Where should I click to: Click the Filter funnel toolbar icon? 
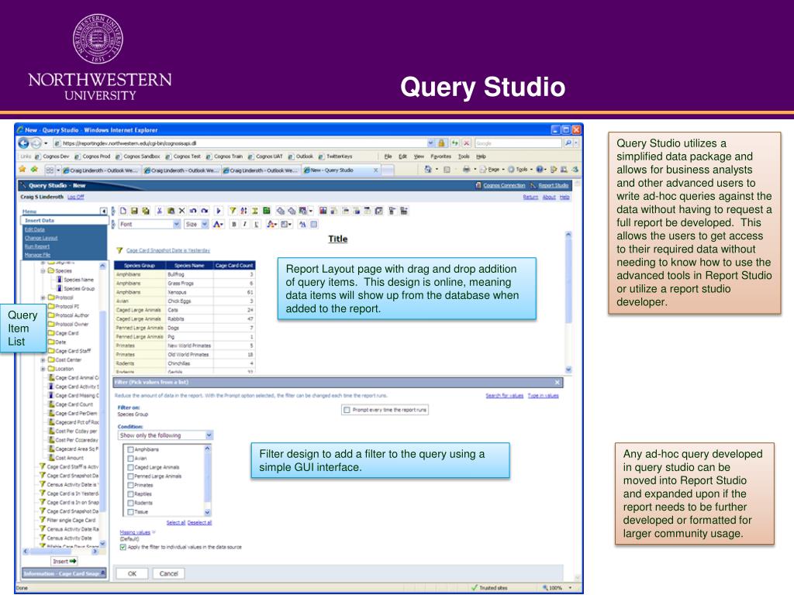click(x=233, y=211)
